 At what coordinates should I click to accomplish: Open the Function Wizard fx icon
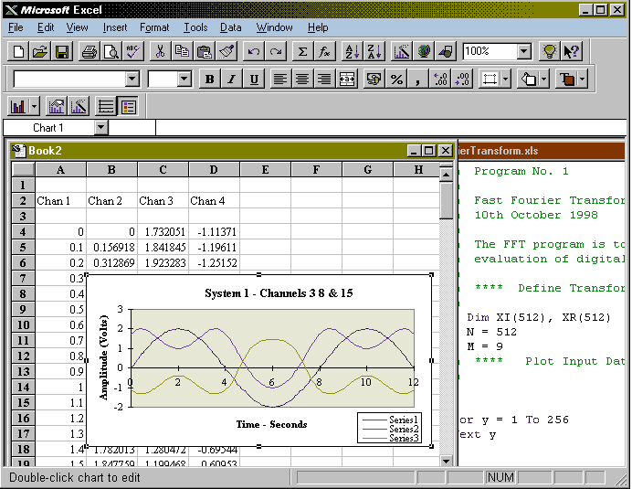[324, 52]
